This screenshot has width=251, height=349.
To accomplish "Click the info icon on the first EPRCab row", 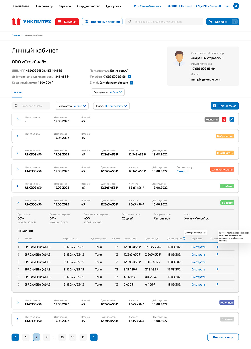I will pos(217,247).
